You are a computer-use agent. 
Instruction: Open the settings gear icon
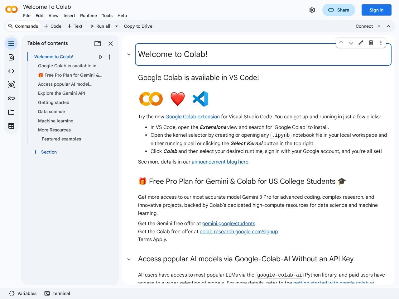point(312,10)
